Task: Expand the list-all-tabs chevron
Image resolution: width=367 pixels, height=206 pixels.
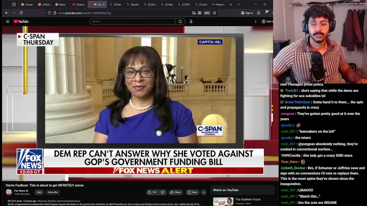Action: [x=239, y=5]
